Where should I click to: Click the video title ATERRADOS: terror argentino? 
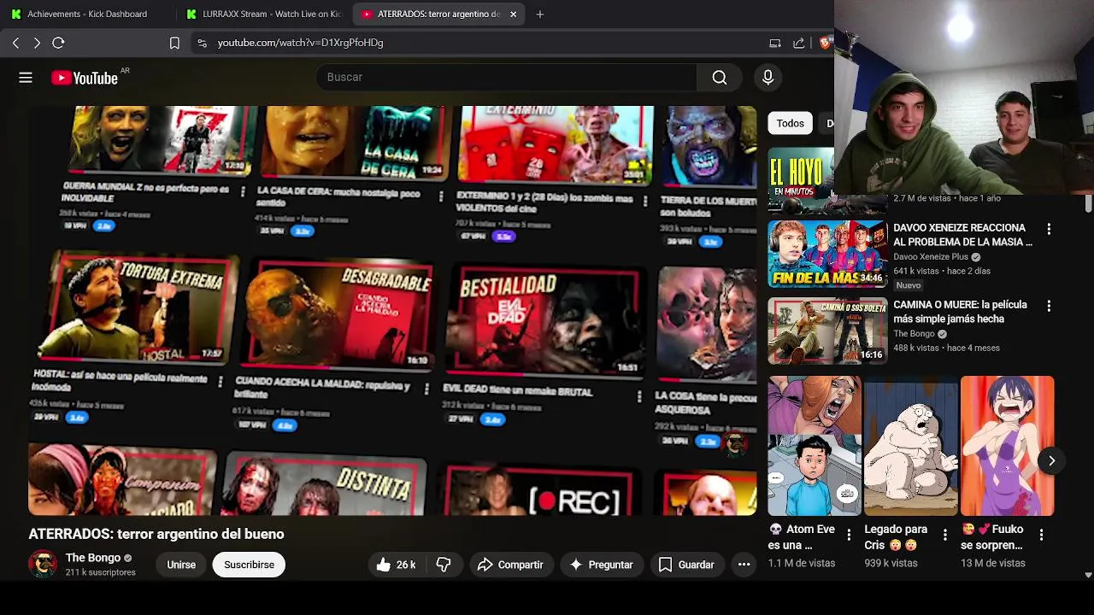[156, 534]
